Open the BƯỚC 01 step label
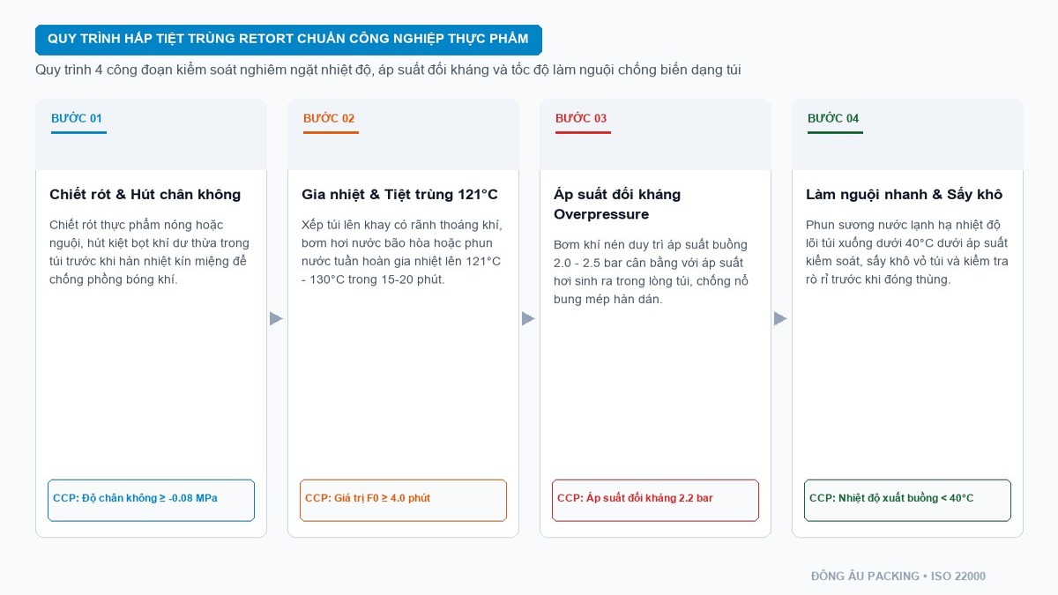 78,119
